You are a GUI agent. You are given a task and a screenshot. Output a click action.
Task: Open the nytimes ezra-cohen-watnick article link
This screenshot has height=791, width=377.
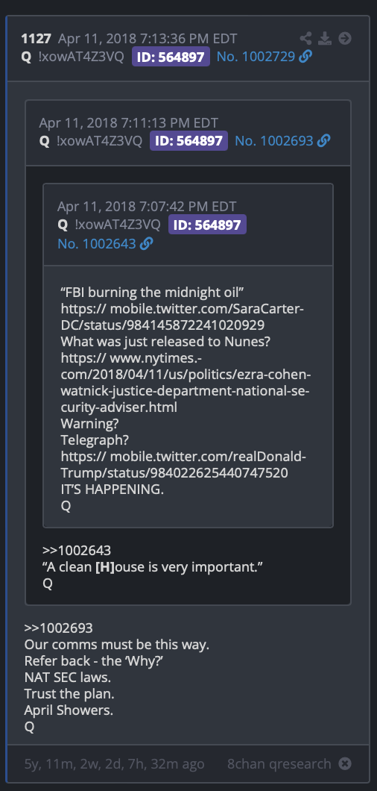pyautogui.click(x=186, y=383)
